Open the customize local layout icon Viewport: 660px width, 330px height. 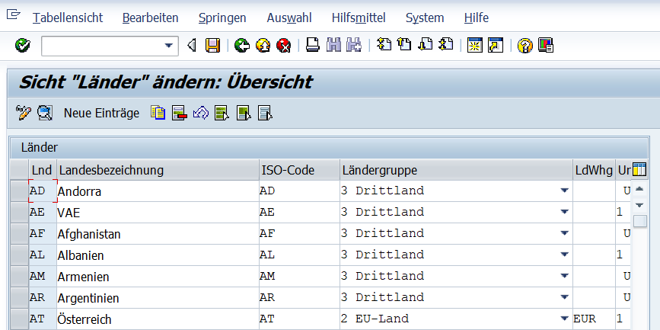coord(546,45)
